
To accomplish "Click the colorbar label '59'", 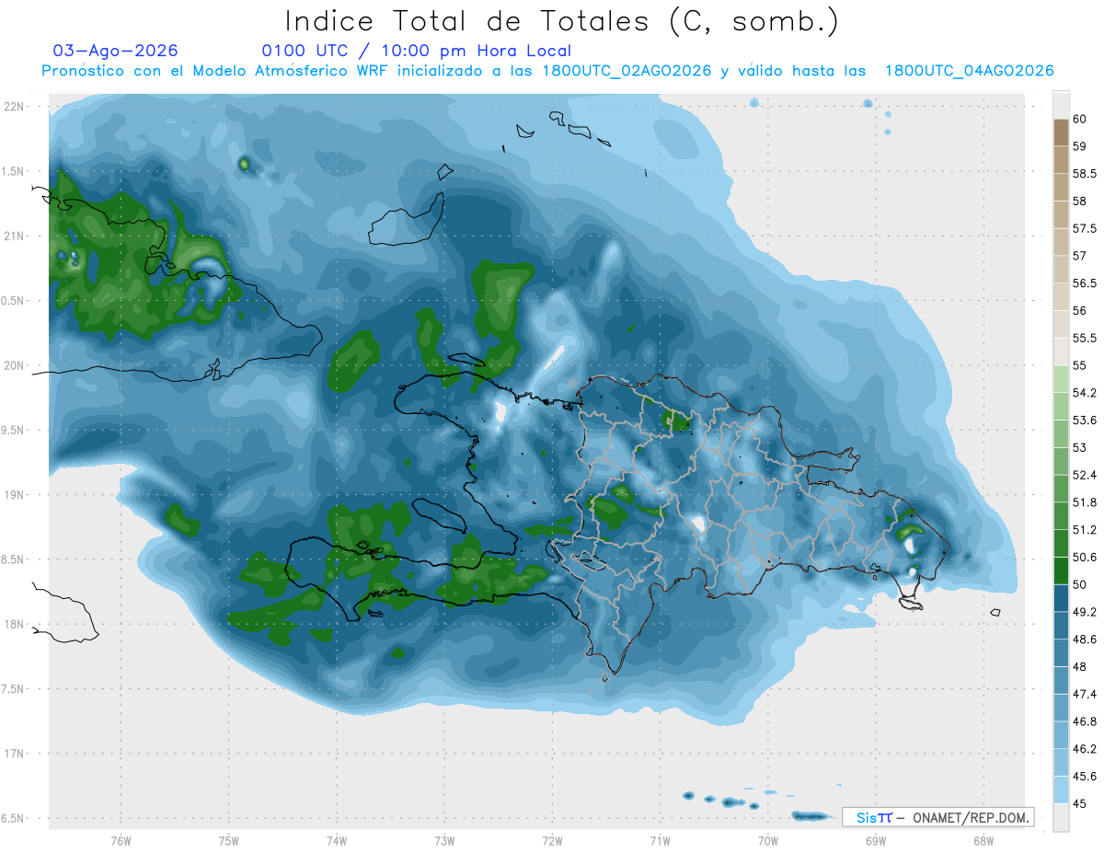I will coord(1079,146).
